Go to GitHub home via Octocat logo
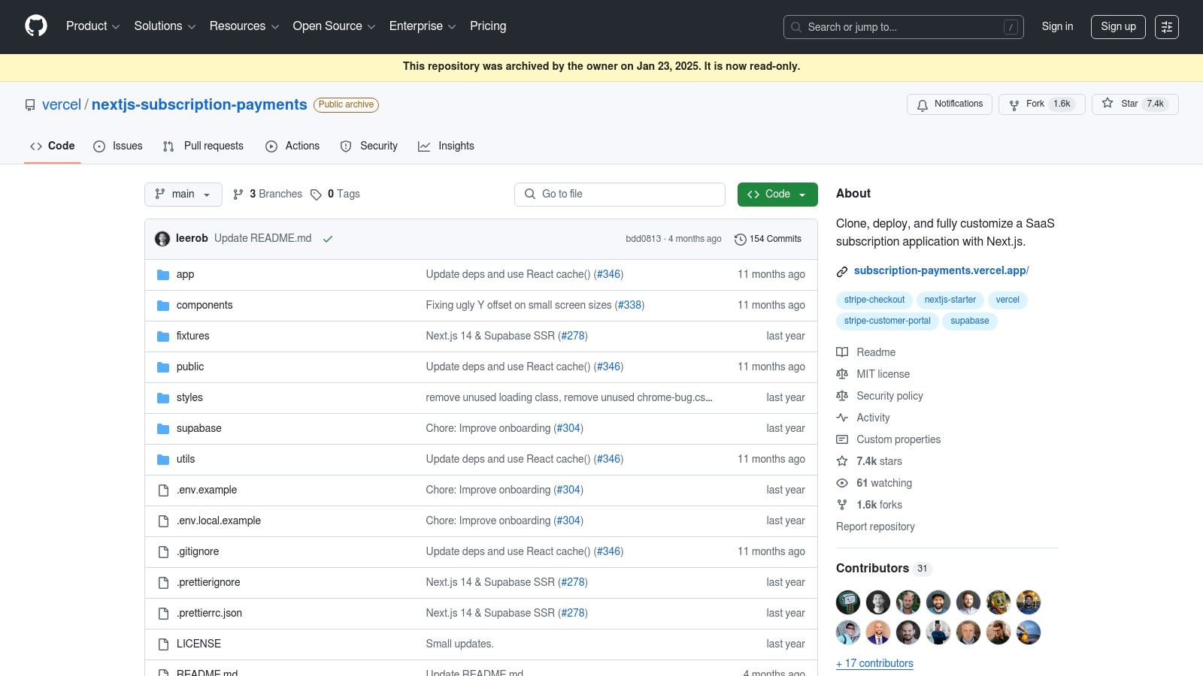Viewport: 1203px width, 676px height. [36, 26]
